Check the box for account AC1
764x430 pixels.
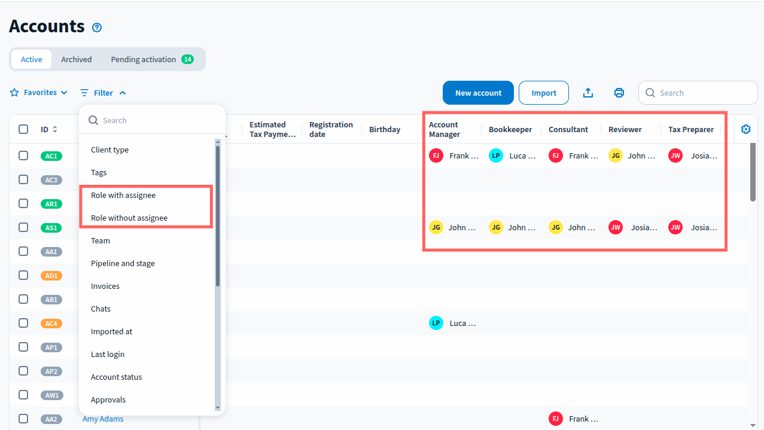click(x=23, y=155)
